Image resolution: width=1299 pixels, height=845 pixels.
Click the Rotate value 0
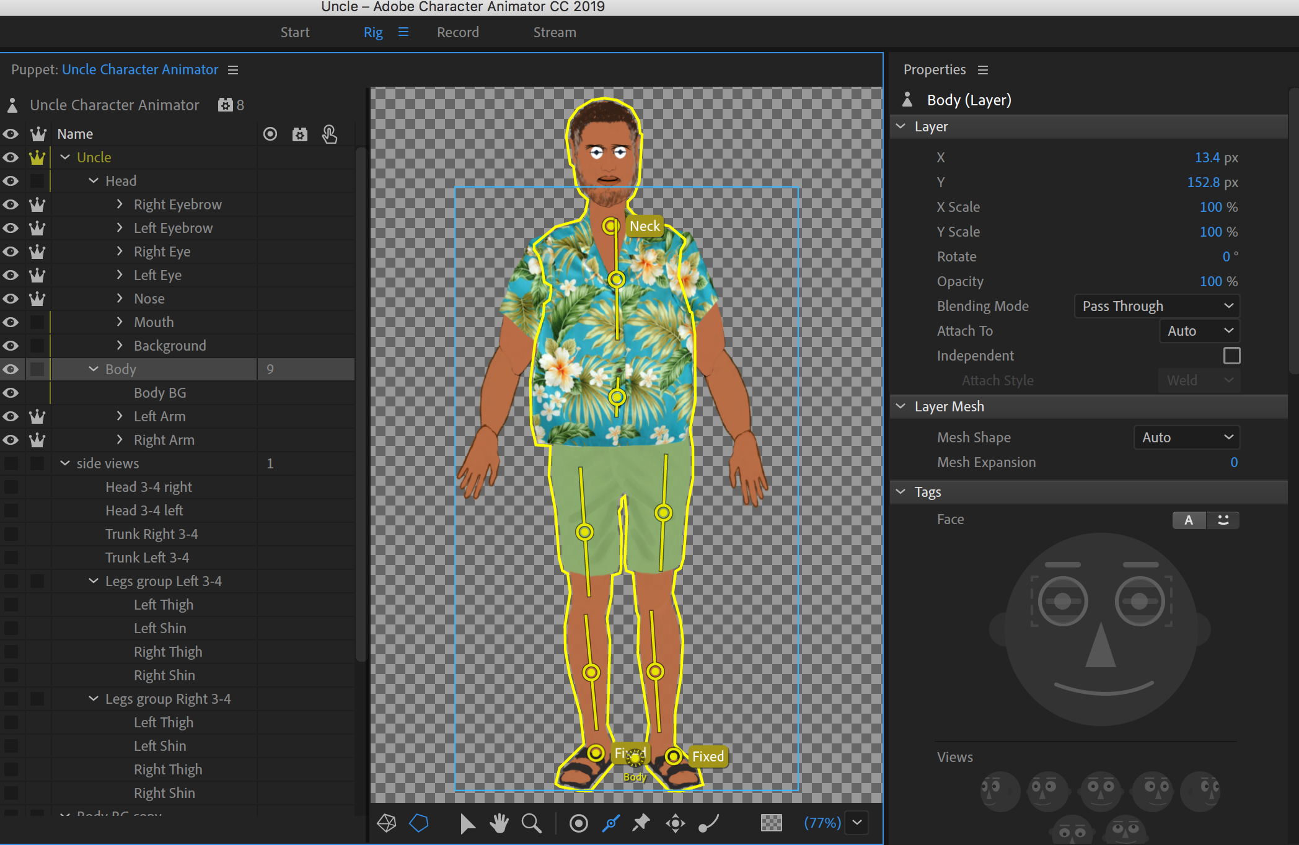(1226, 256)
